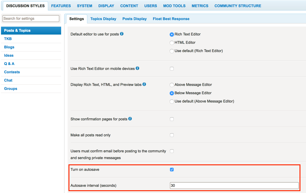Open info icon for Show confirmation pages
Image resolution: width=306 pixels, height=193 pixels.
(x=130, y=119)
